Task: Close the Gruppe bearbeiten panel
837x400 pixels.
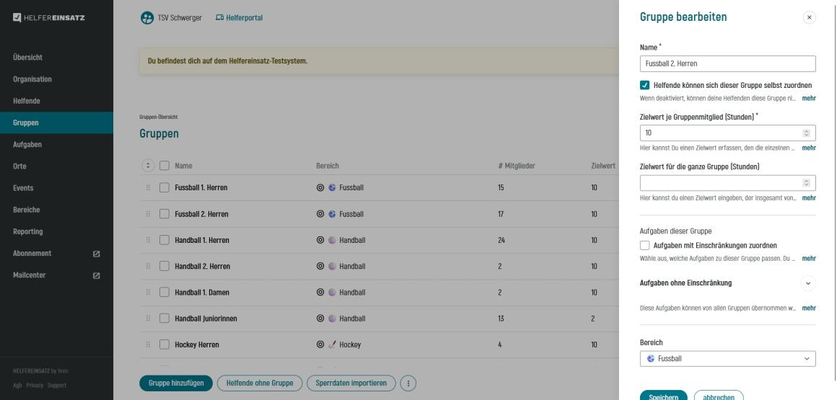Action: 809,17
